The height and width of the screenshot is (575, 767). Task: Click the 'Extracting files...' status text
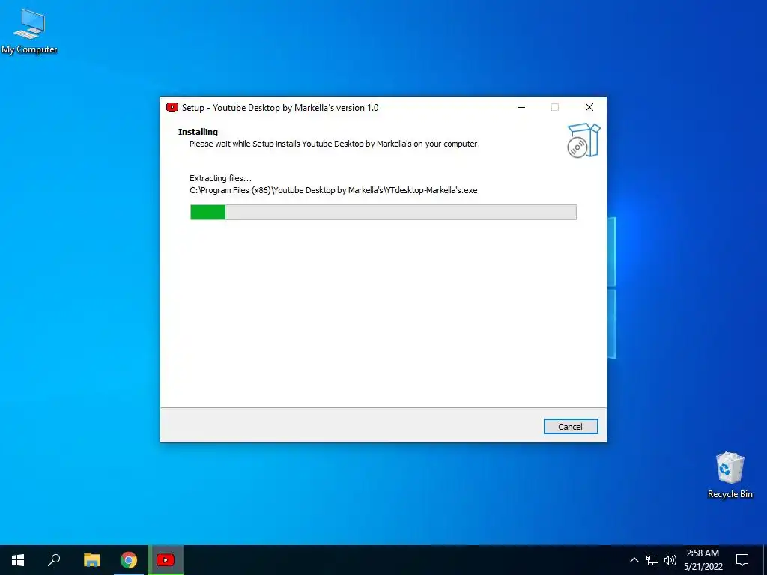(x=221, y=178)
